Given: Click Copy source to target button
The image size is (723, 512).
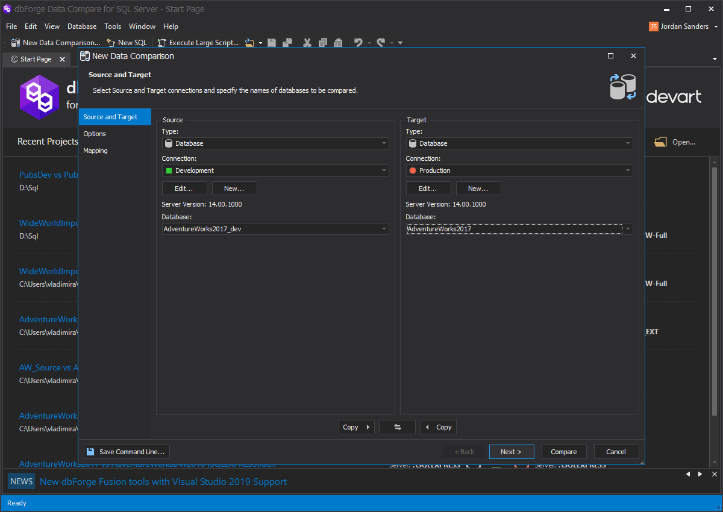Looking at the screenshot, I should 357,427.
